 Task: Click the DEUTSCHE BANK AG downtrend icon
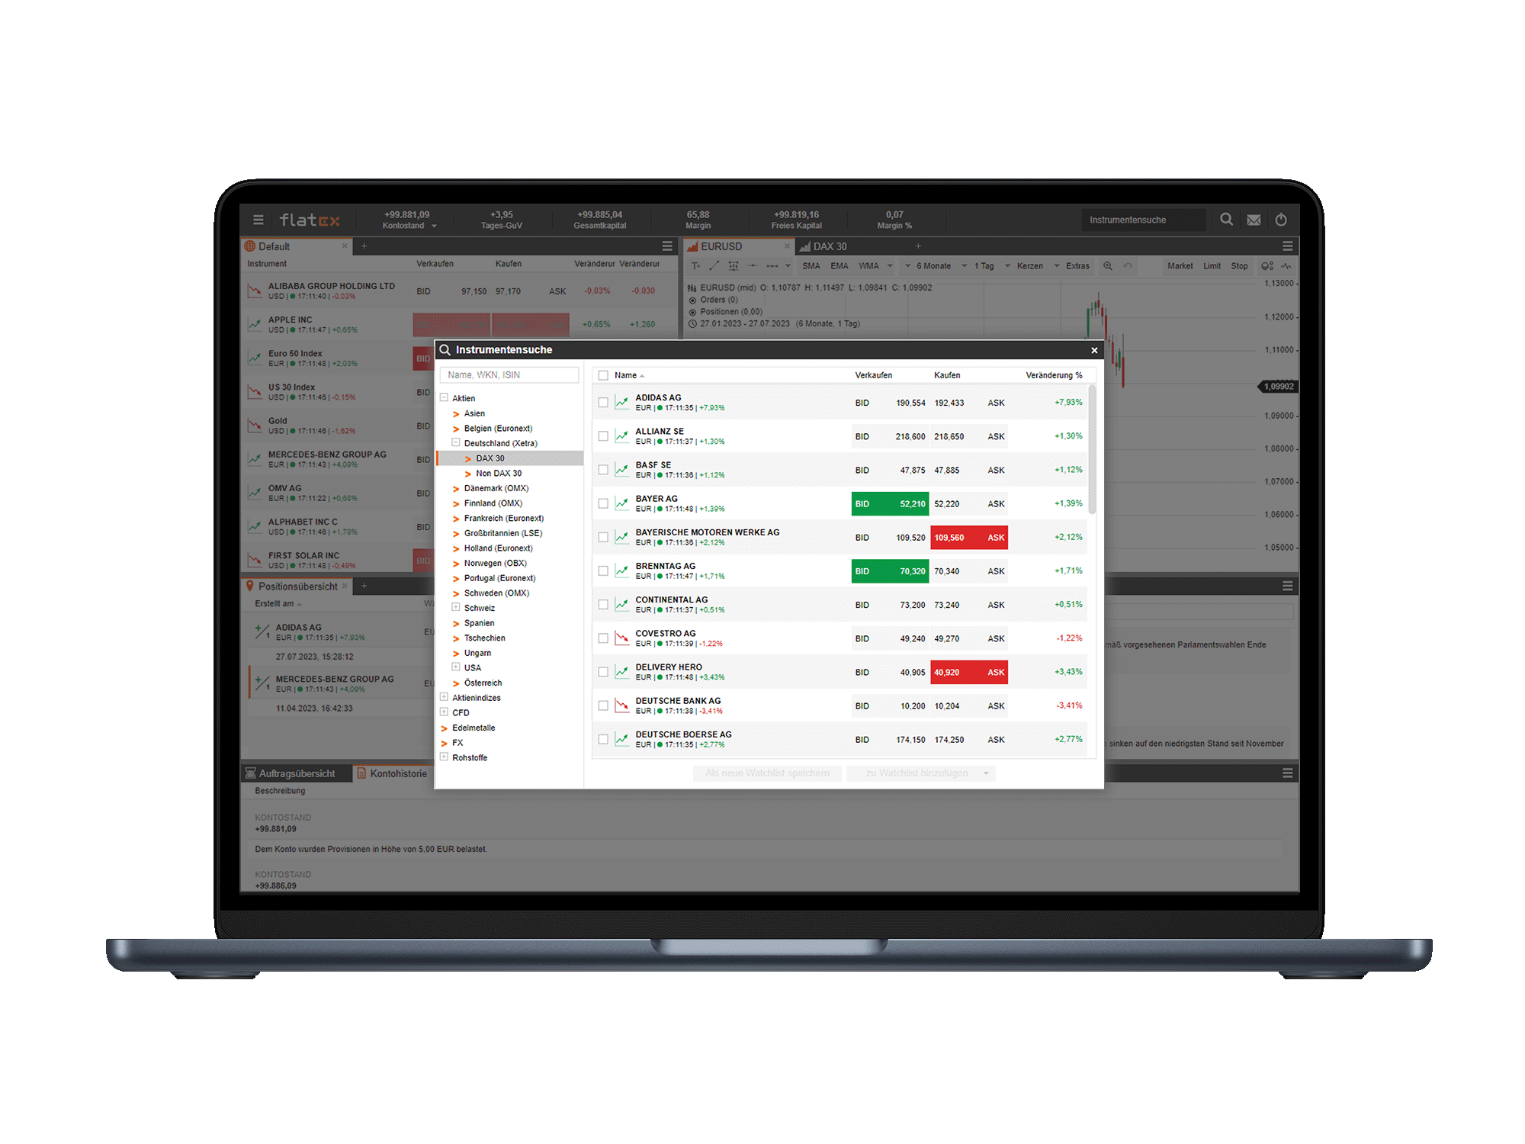(622, 705)
